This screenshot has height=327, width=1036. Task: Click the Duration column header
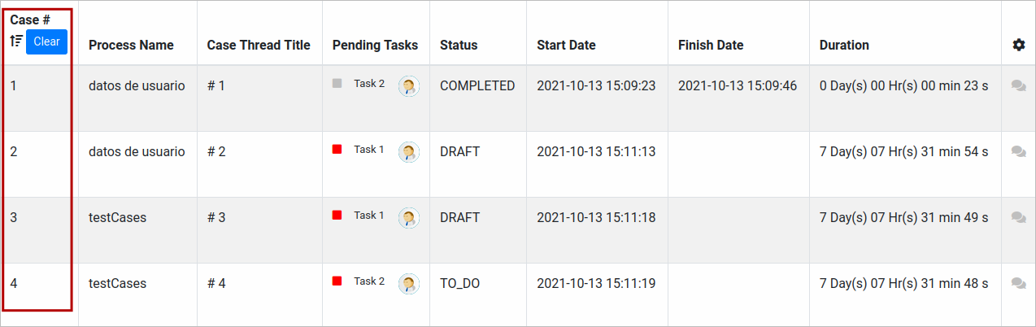(x=844, y=46)
